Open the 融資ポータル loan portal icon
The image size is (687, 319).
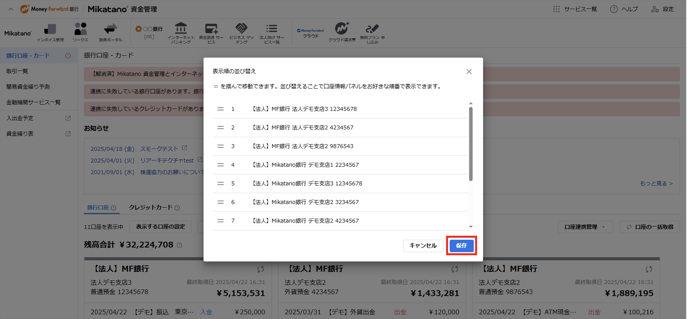[110, 33]
